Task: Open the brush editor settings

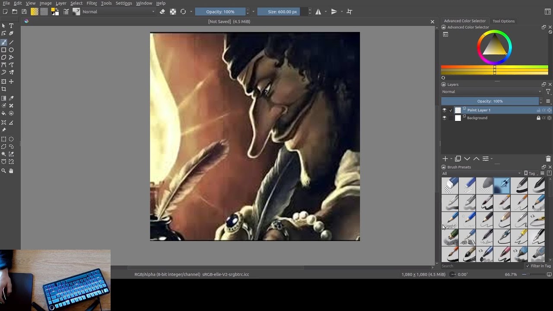Action: [x=66, y=12]
